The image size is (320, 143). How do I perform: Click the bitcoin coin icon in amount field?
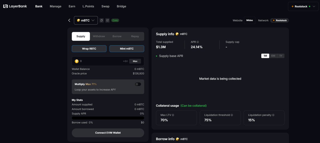click(77, 61)
